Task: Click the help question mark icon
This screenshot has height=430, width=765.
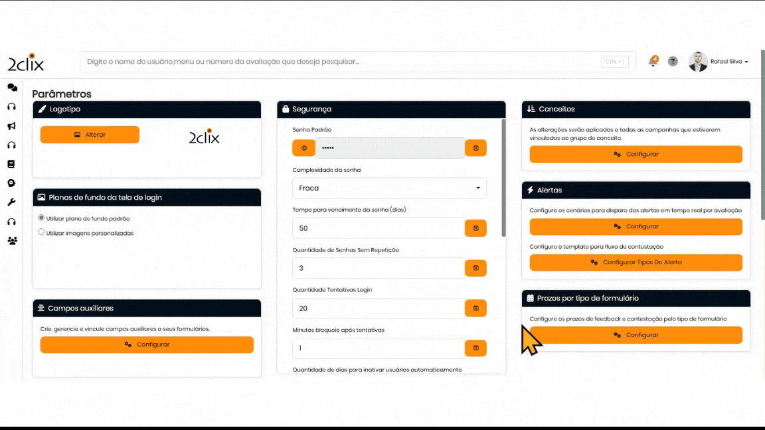Action: [673, 62]
